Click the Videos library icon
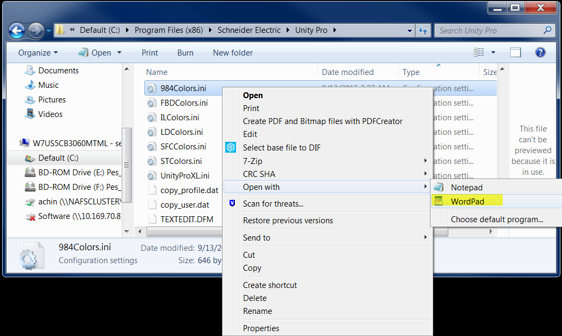 pyautogui.click(x=30, y=114)
